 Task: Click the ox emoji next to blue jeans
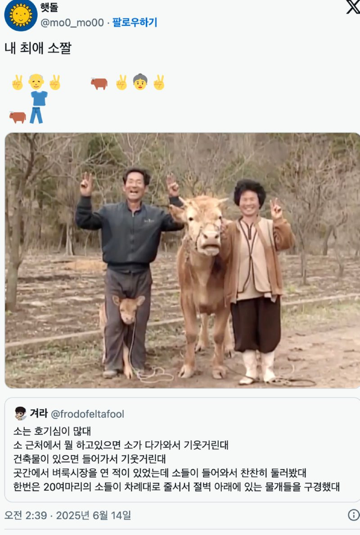(18, 117)
